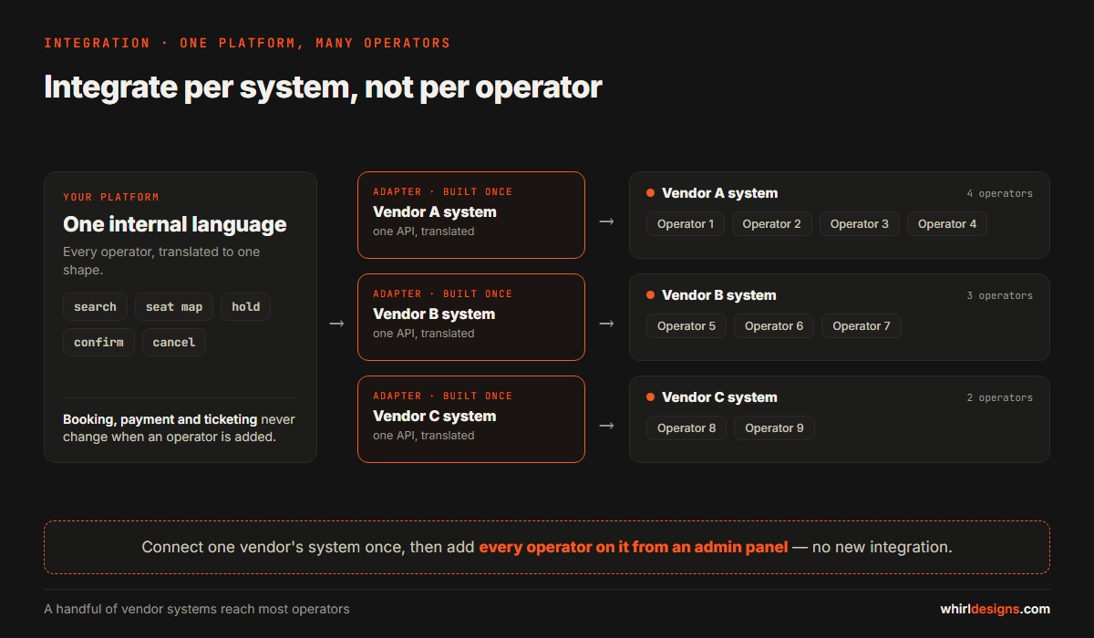Choose the Operator 3 chip
This screenshot has height=638, width=1094.
(x=860, y=224)
